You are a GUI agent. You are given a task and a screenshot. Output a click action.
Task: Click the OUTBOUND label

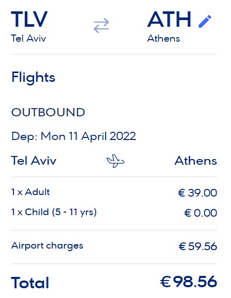point(48,112)
